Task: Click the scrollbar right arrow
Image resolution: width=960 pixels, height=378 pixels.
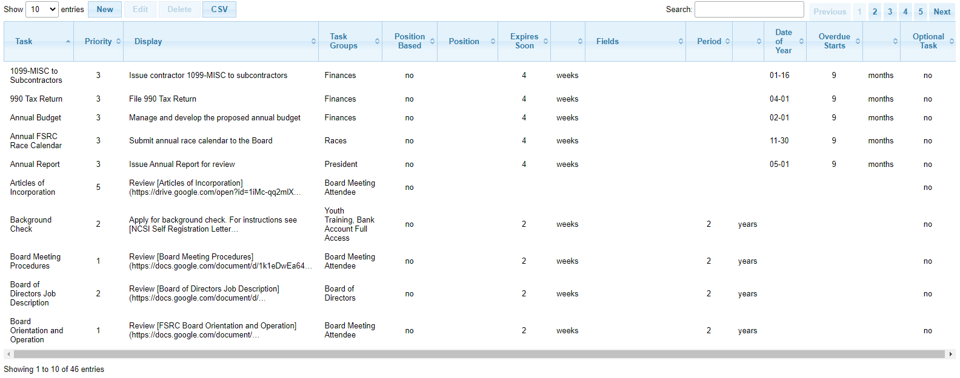Action: point(951,354)
